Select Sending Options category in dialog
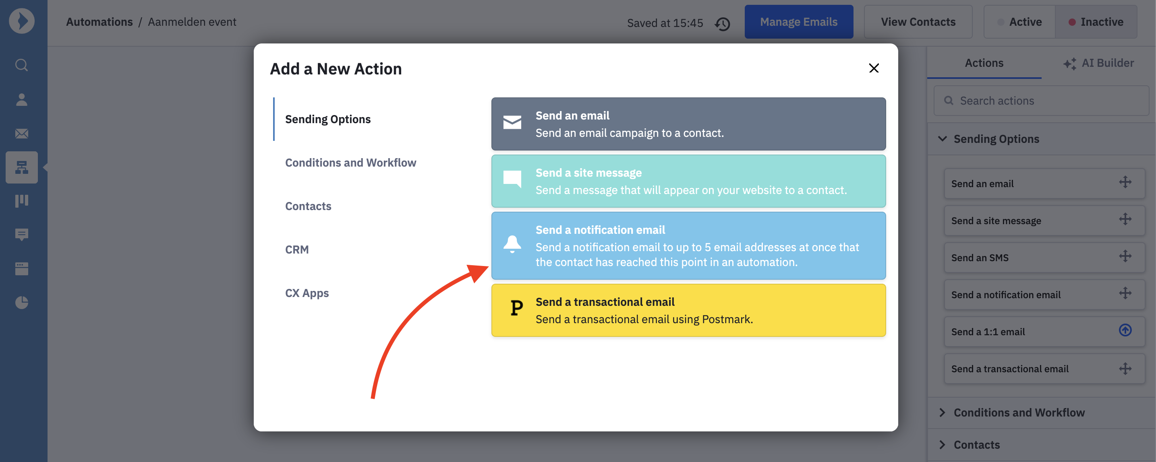The image size is (1156, 462). tap(327, 119)
